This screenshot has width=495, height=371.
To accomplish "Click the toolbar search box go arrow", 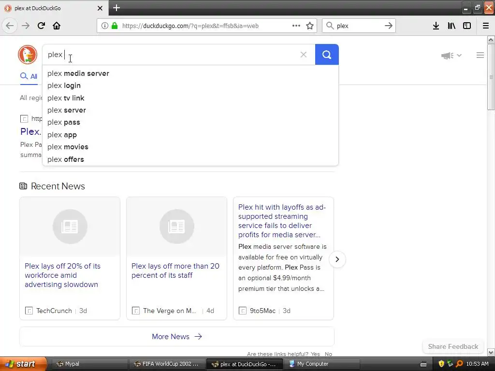I will coord(389,26).
